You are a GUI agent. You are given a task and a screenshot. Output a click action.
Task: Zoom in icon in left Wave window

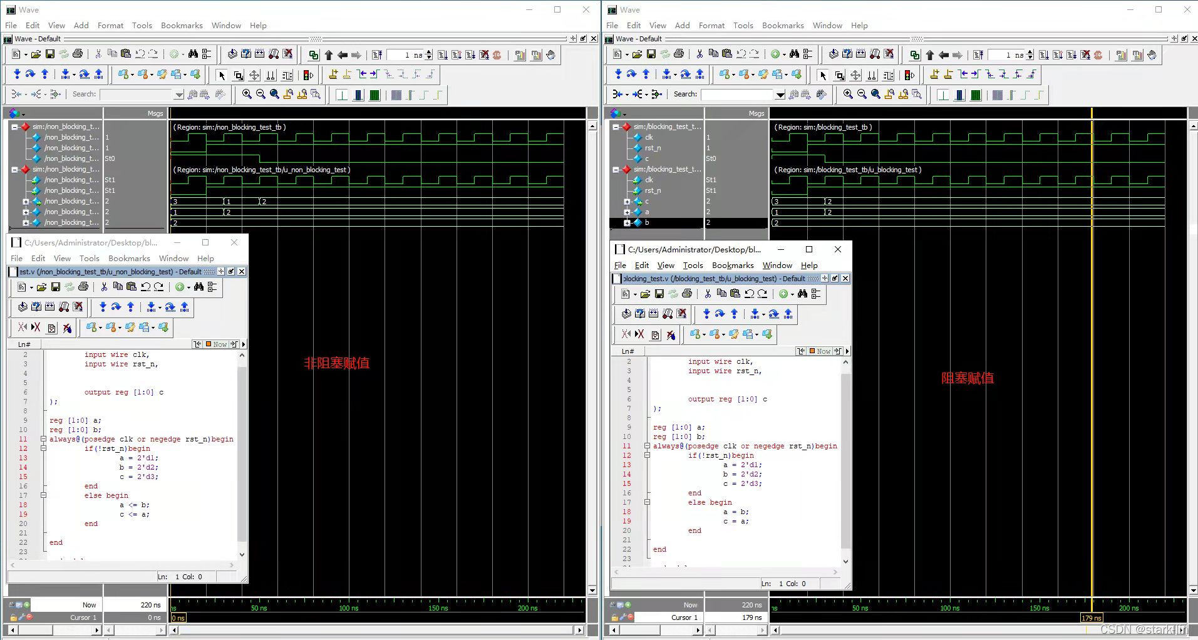pos(247,94)
